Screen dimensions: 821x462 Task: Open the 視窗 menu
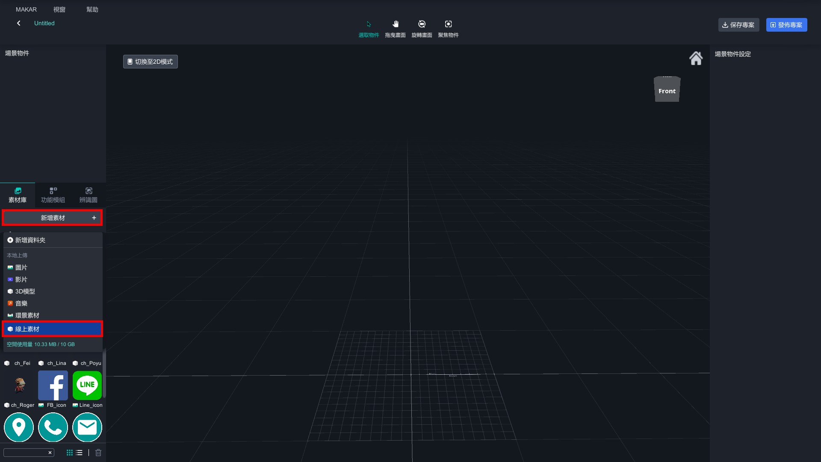point(59,9)
